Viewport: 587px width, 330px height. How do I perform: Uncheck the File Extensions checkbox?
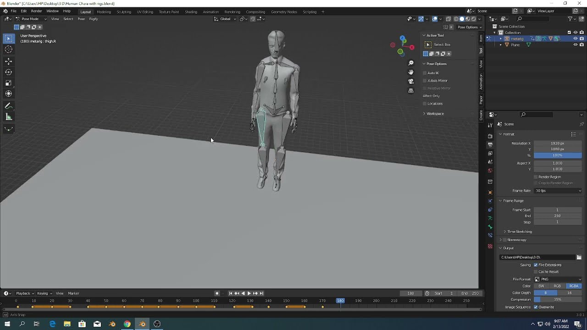point(536,265)
